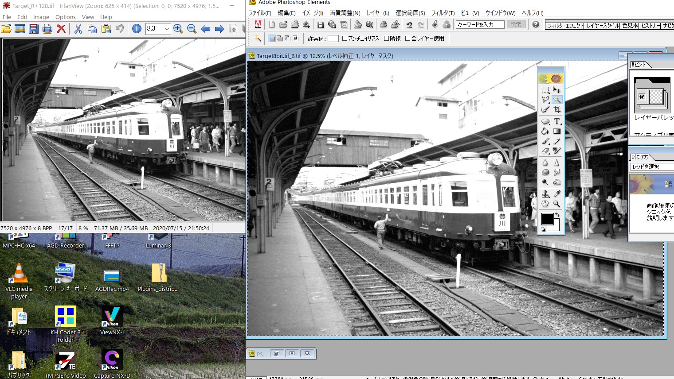The height and width of the screenshot is (379, 674).
Task: Open the AGDRec.mp4 desktop file
Action: [112, 280]
